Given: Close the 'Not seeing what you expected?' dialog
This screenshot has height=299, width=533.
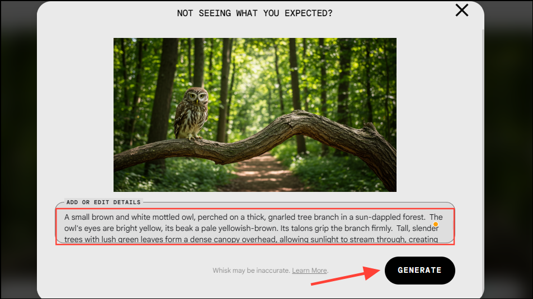Looking at the screenshot, I should click(x=461, y=10).
